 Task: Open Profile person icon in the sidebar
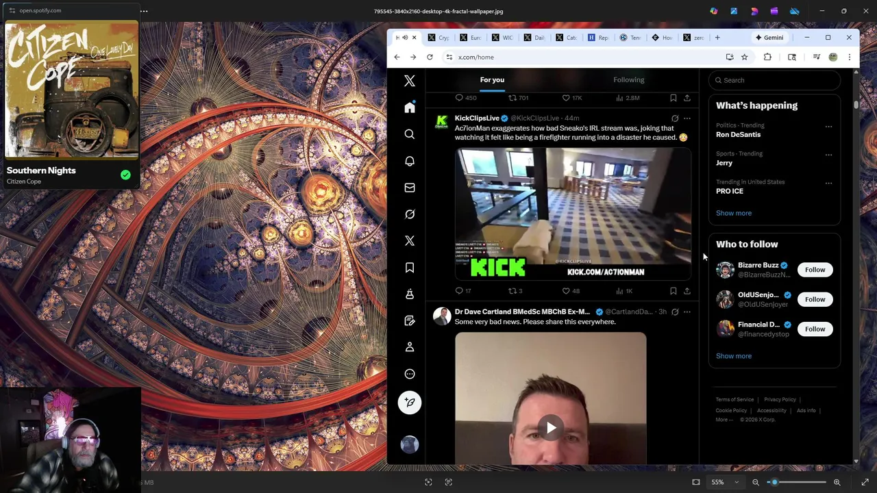(x=410, y=347)
